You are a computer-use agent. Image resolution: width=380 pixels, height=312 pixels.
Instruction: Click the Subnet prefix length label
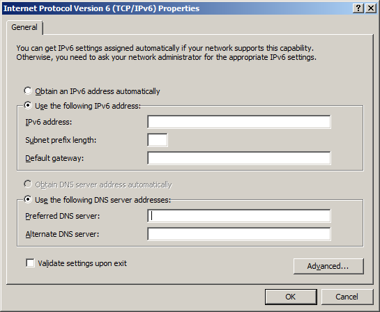click(x=61, y=140)
